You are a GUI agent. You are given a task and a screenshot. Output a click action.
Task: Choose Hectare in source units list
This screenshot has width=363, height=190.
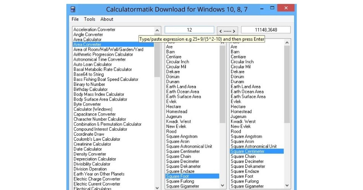(174, 106)
